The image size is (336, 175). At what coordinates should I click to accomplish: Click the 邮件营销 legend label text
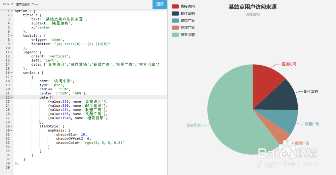[x=187, y=13]
